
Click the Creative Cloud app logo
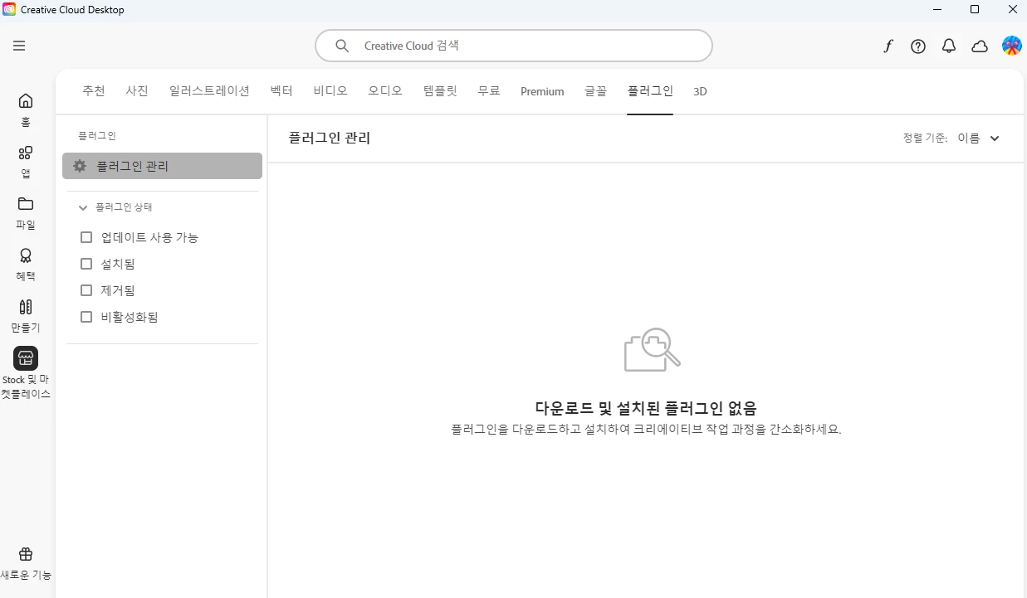click(x=9, y=9)
